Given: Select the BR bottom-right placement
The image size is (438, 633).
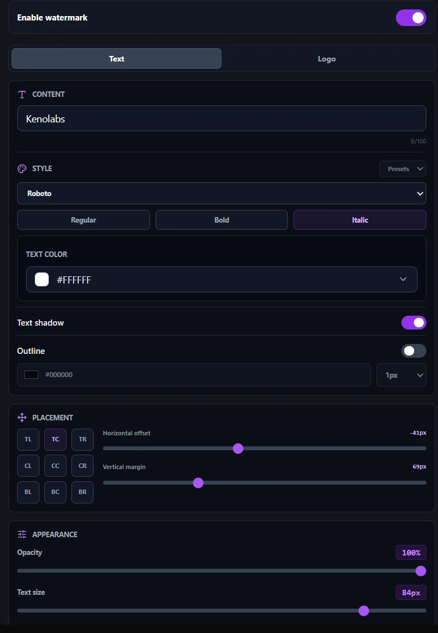Looking at the screenshot, I should (83, 492).
